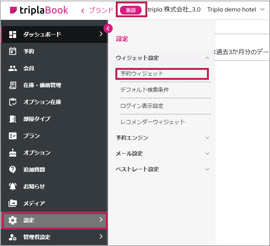This screenshot has height=246, width=270.
Task: Click the 管理者設定 user-gear icon
Action: (x=13, y=237)
